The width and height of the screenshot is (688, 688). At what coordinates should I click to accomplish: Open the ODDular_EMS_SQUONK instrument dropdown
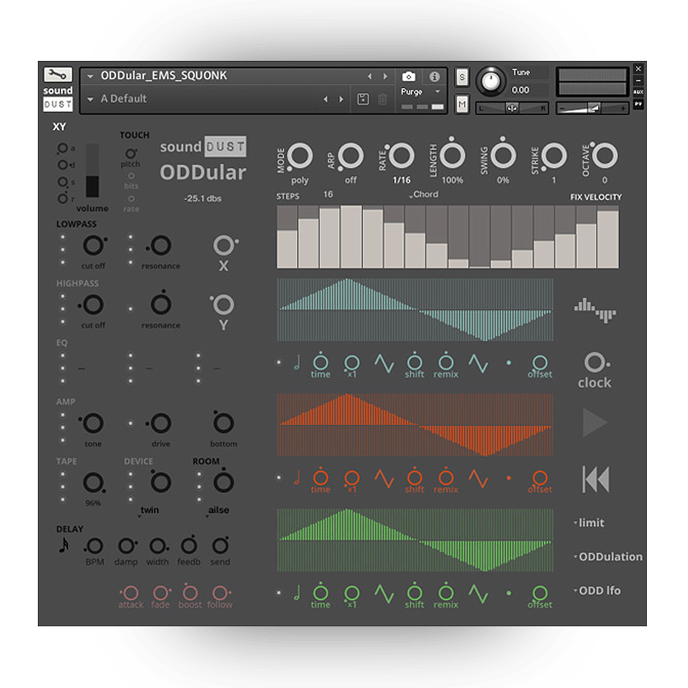pos(91,77)
